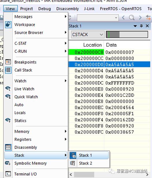Image resolution: width=152 pixels, height=178 pixels.
Task: Click data value 0x200005F1
Action: 120,114
